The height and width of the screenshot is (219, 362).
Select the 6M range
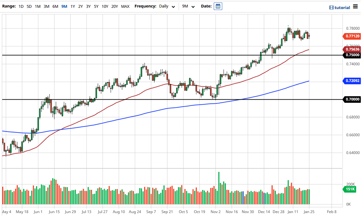click(55, 6)
